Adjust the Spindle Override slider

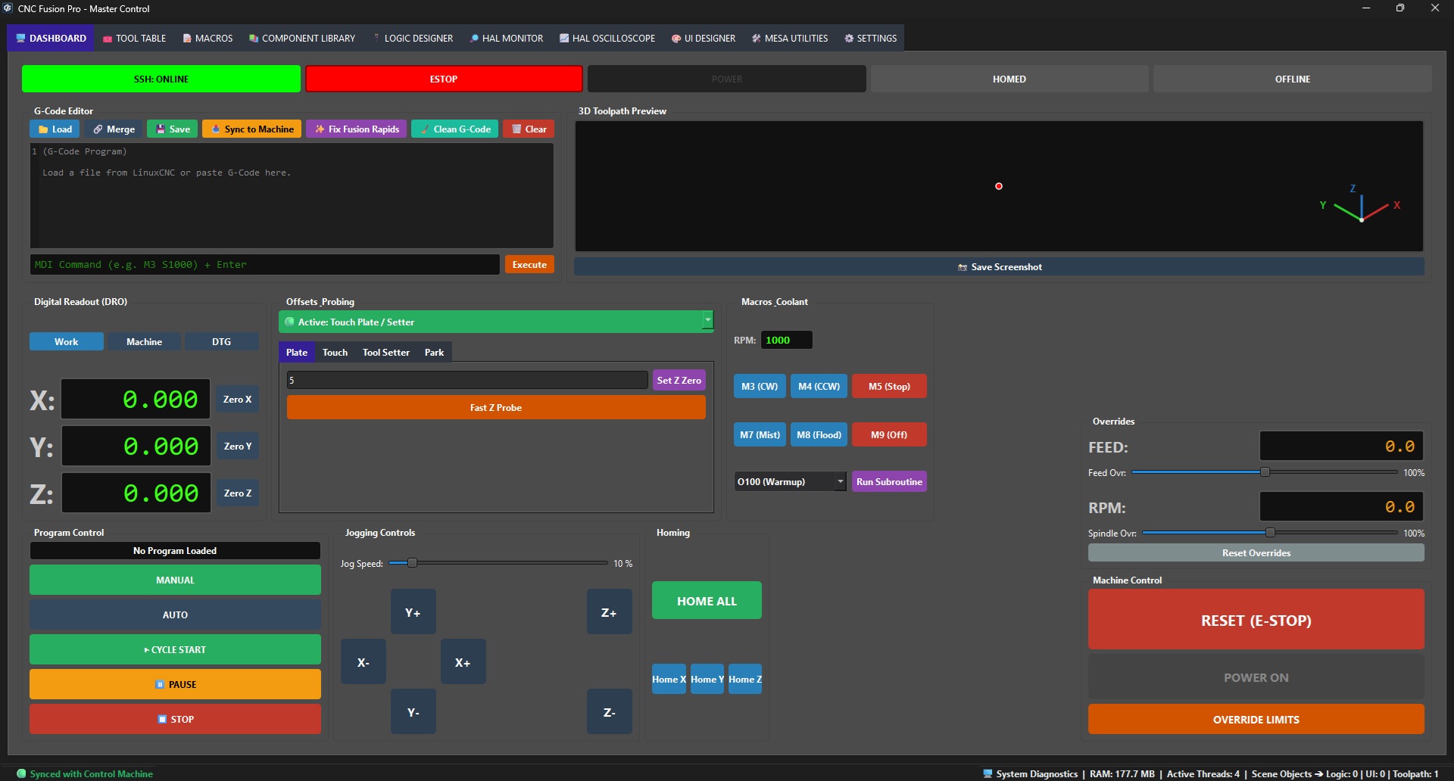click(x=1270, y=533)
